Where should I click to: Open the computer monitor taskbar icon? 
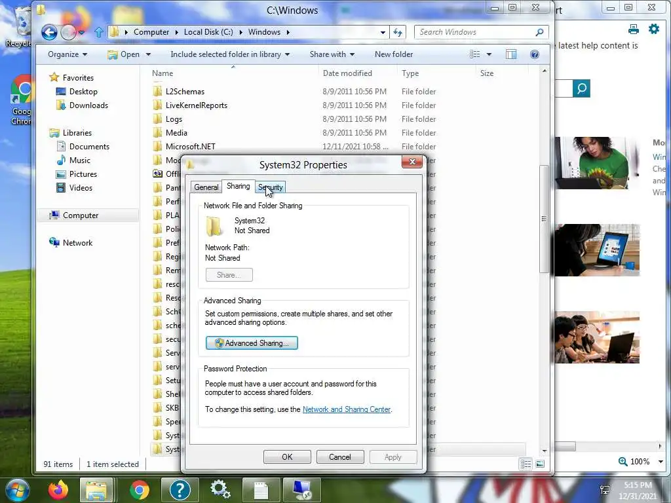[301, 490]
